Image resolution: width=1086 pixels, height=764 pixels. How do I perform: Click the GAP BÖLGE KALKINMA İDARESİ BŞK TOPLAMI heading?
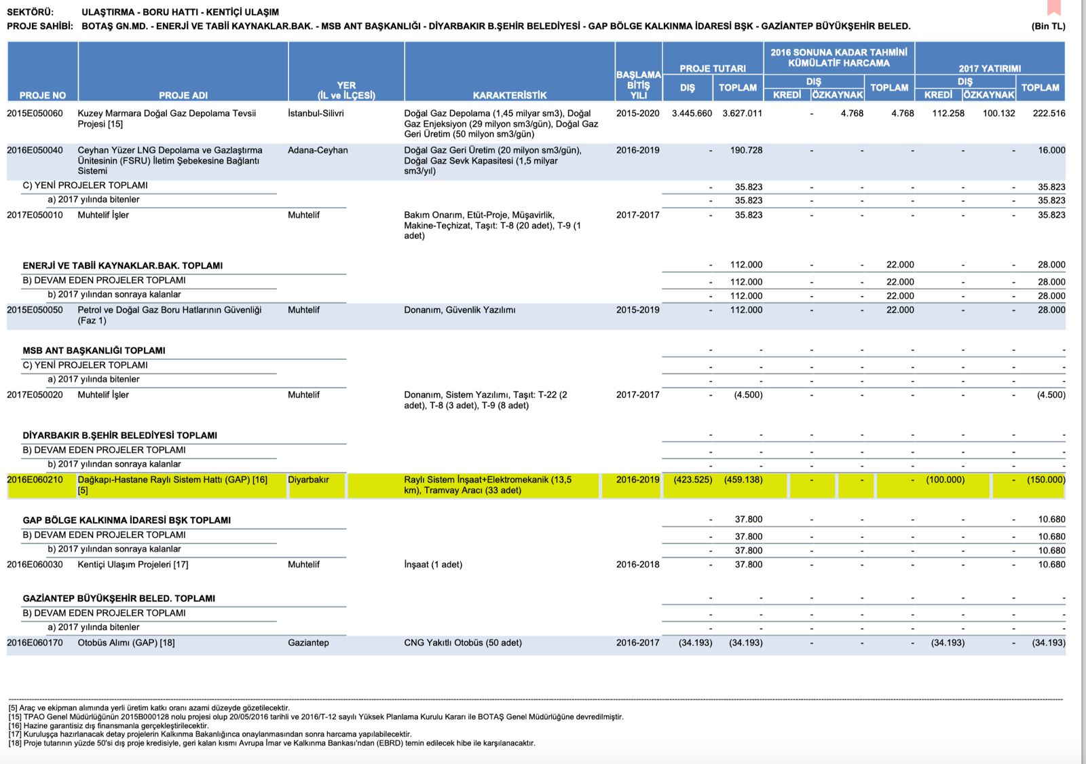point(127,520)
